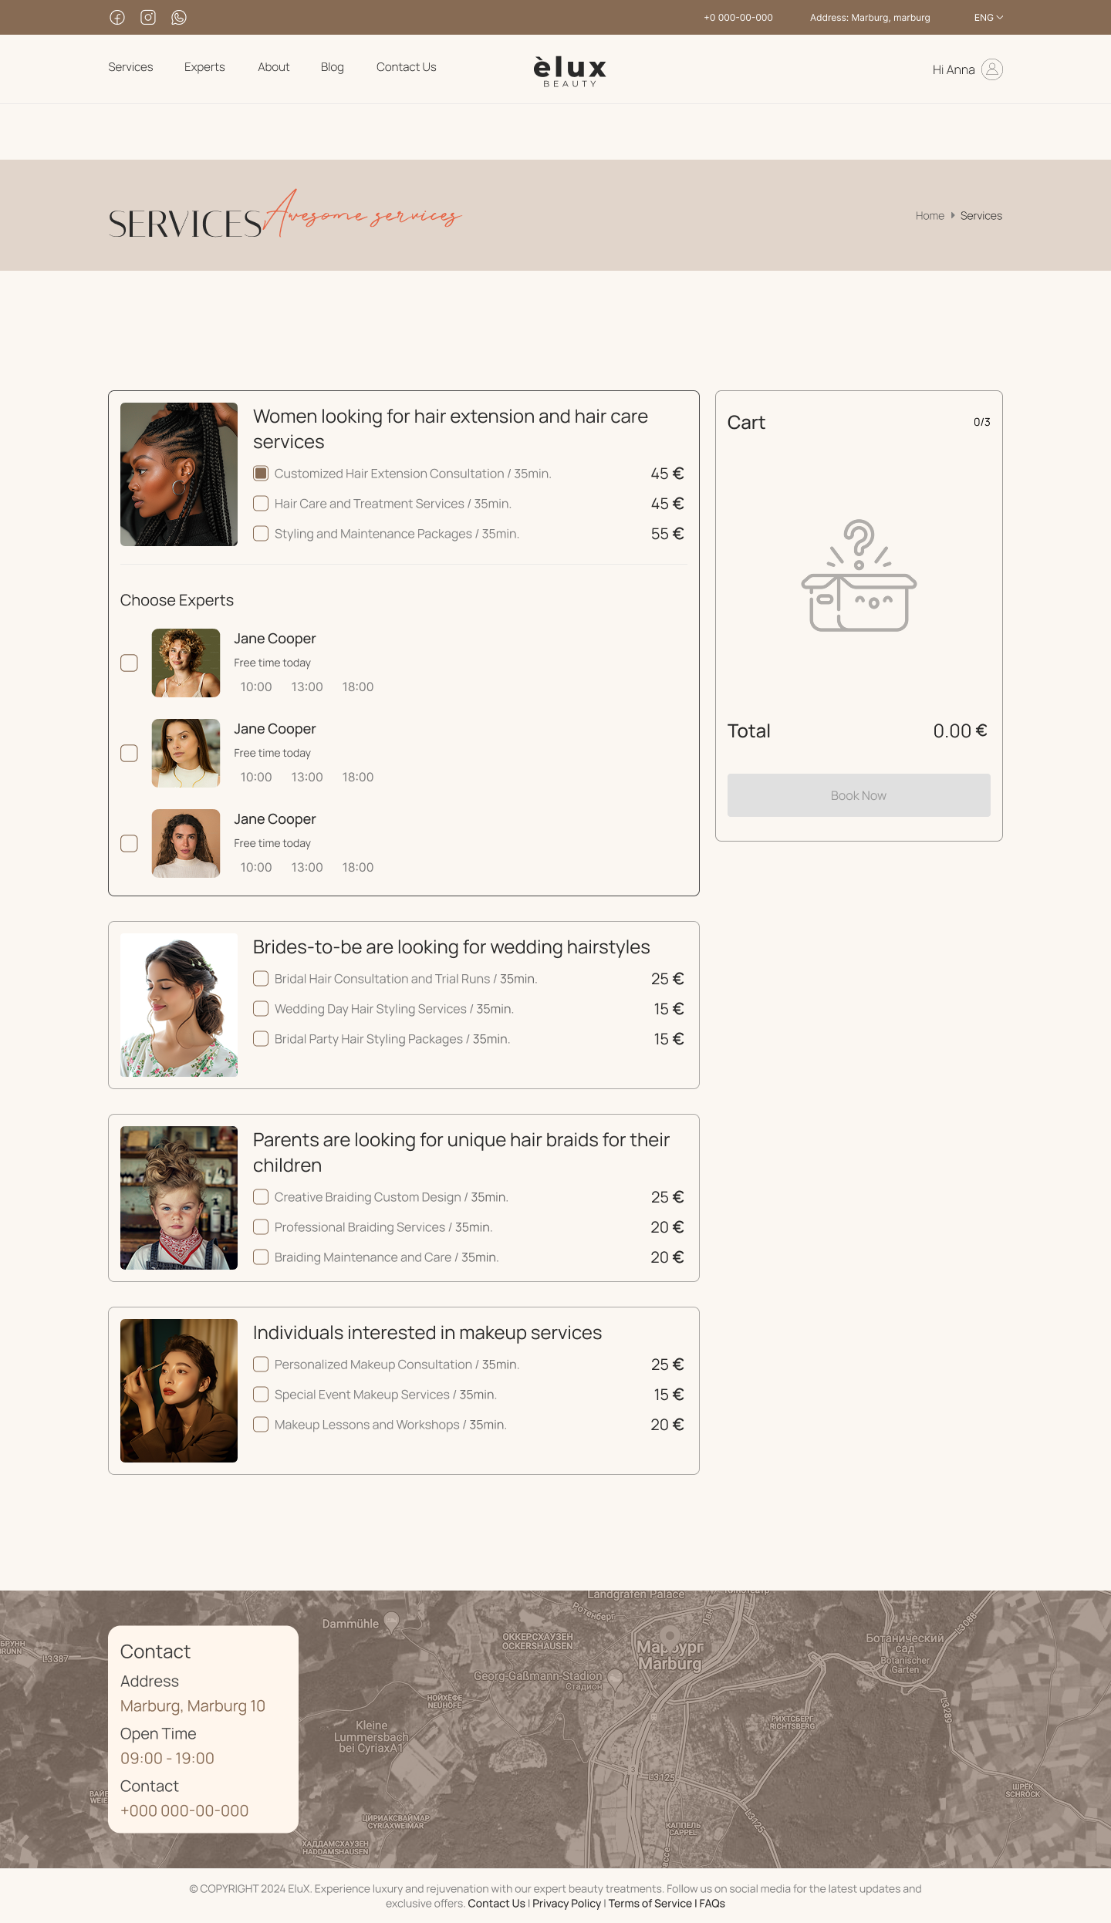Click the elux Beauty logo
The image size is (1111, 1923).
click(570, 71)
